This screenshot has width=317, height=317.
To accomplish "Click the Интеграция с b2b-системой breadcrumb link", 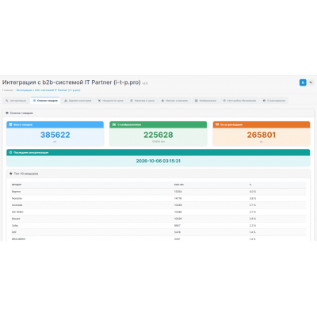I will click(x=48, y=90).
